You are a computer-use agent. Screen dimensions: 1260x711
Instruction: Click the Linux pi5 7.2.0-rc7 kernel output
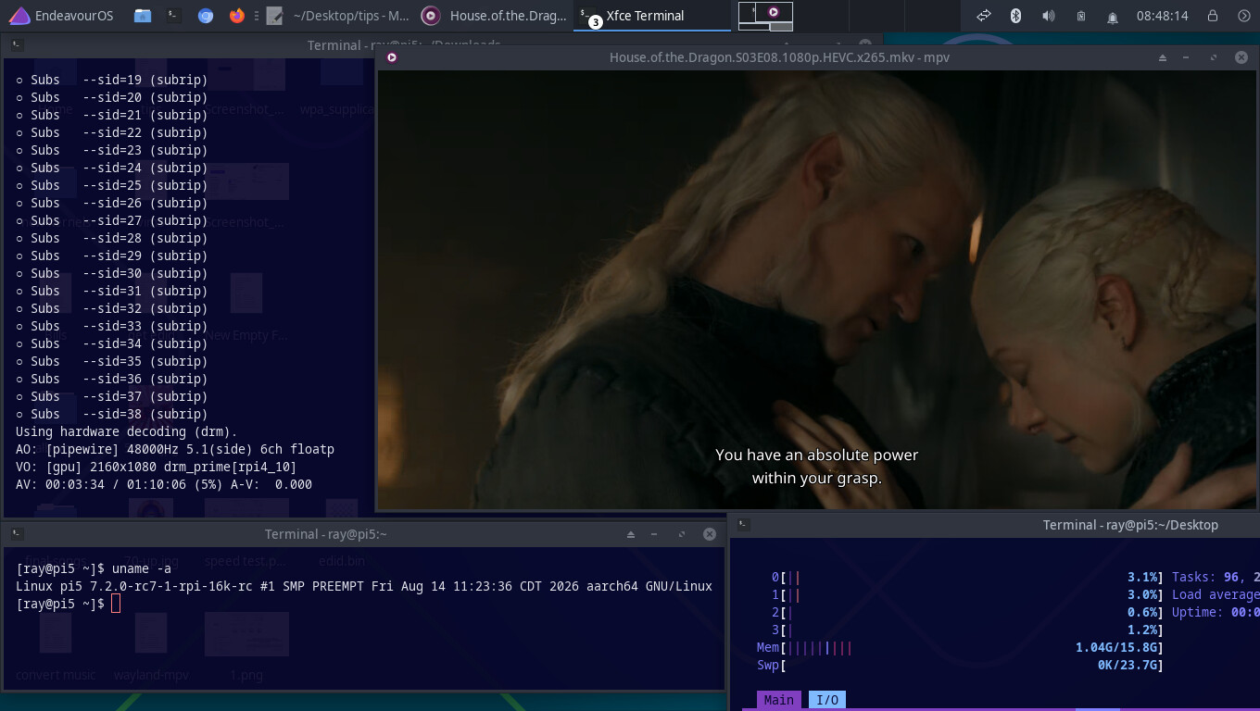point(364,586)
